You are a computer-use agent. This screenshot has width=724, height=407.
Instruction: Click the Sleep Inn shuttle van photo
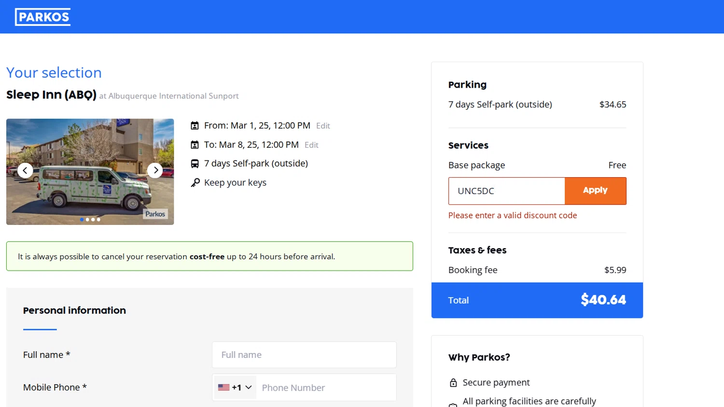point(90,171)
